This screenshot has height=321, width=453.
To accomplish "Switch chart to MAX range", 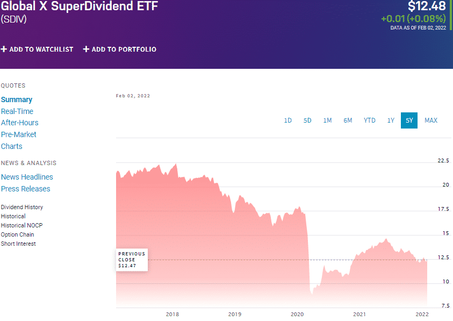I will [x=431, y=120].
